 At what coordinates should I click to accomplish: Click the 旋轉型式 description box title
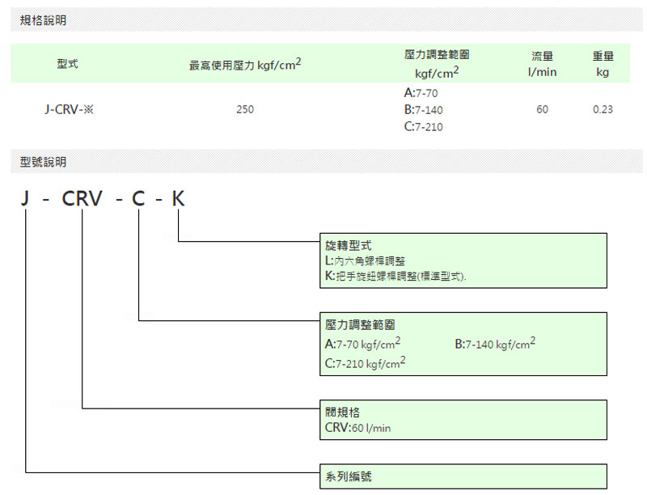click(349, 246)
